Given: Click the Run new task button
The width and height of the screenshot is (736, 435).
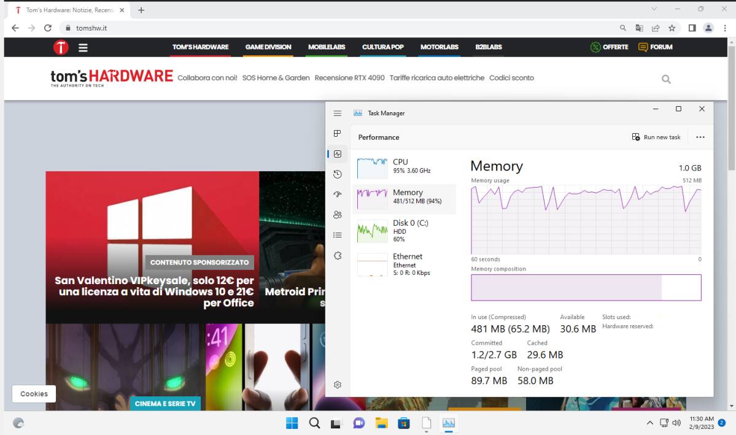Looking at the screenshot, I should [x=656, y=137].
